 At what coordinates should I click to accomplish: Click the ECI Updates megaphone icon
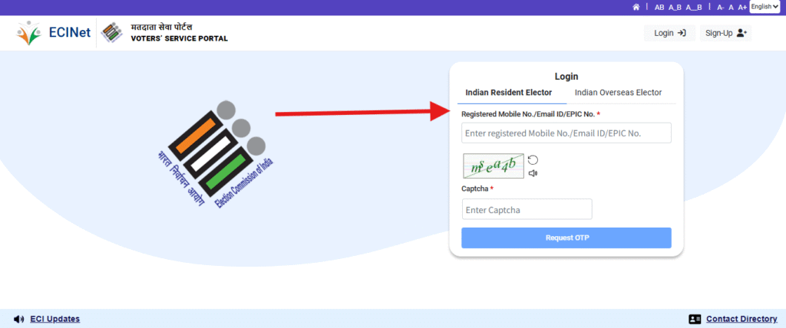[19, 319]
